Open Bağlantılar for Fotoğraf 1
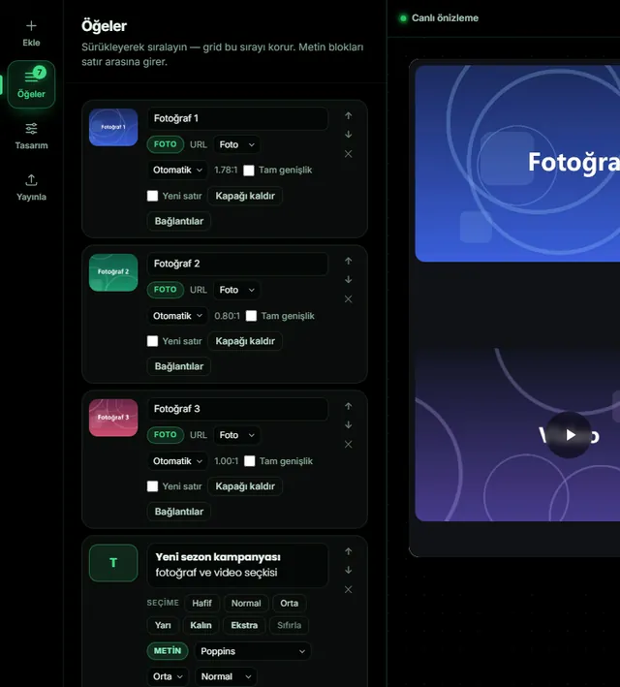 pyautogui.click(x=179, y=221)
